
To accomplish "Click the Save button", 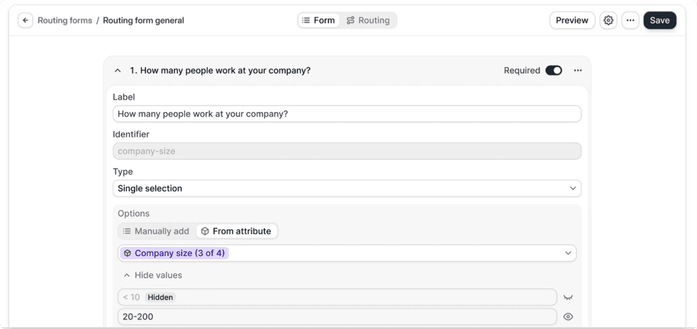I will click(659, 21).
